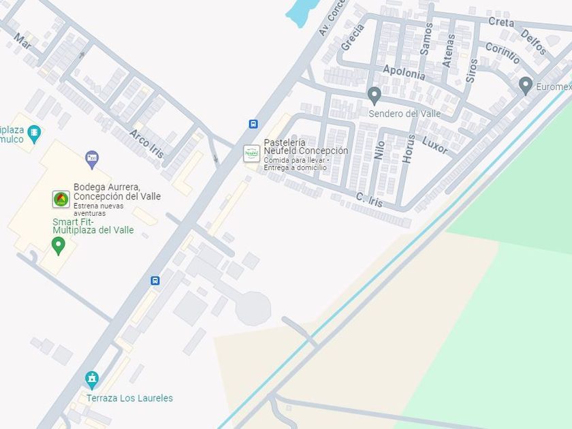Select the Sendero del Valle label

click(404, 114)
